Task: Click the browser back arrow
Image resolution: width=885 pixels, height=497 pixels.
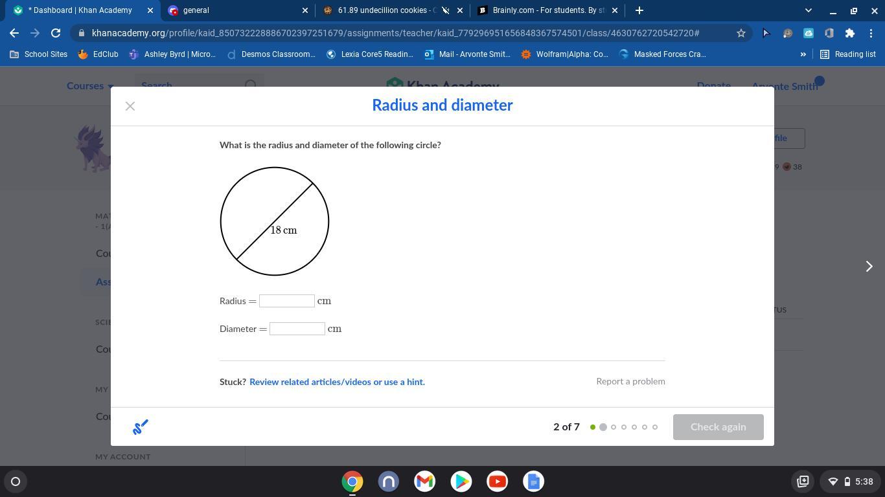Action: tap(14, 33)
